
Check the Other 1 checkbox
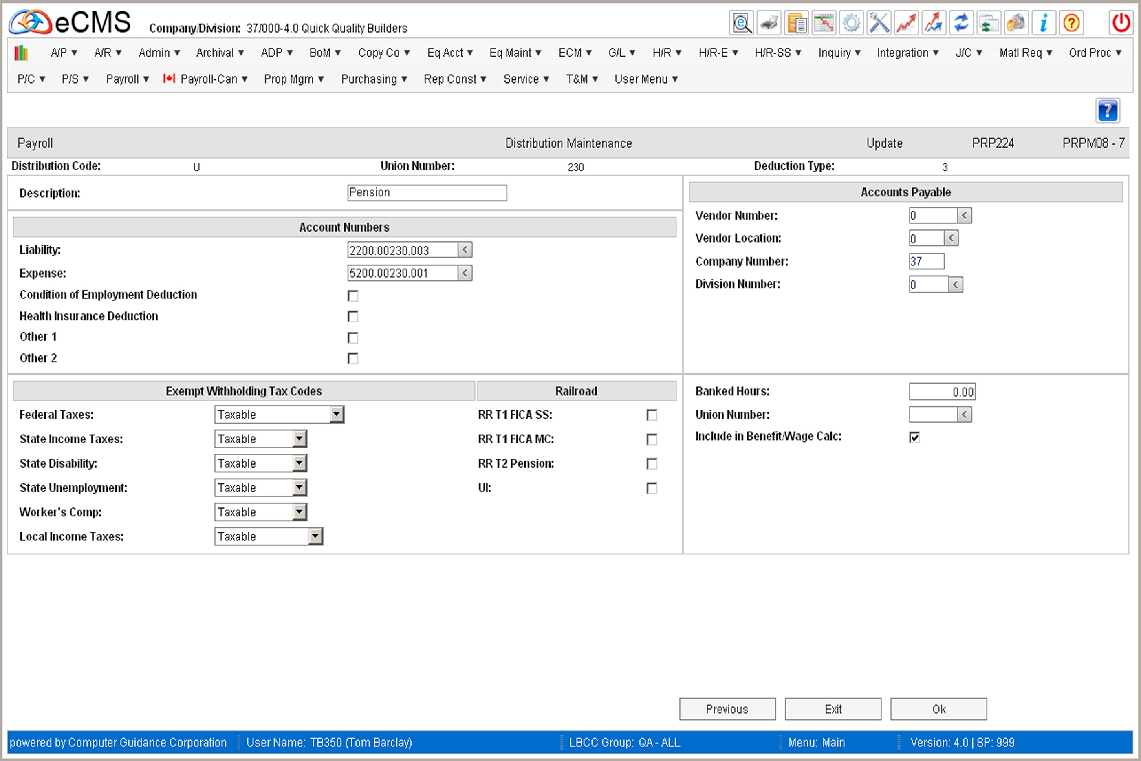pos(353,337)
